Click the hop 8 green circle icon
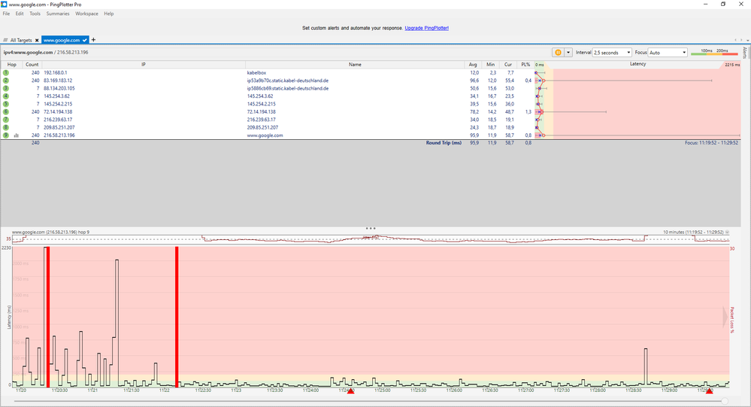This screenshot has width=751, height=407. click(6, 128)
